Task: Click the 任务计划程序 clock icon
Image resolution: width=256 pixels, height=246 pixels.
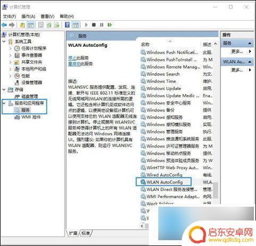Action: click(x=17, y=48)
